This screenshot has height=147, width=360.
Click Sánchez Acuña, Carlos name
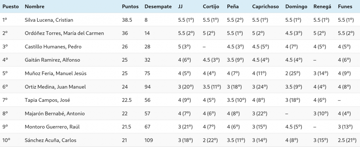coord(51,140)
